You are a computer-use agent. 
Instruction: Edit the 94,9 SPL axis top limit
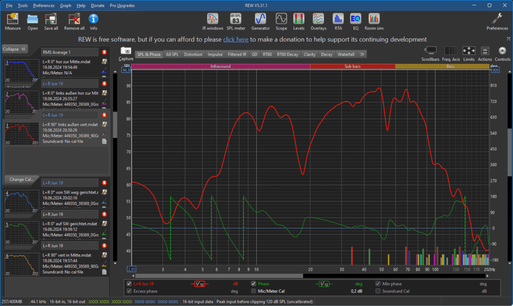tap(126, 70)
